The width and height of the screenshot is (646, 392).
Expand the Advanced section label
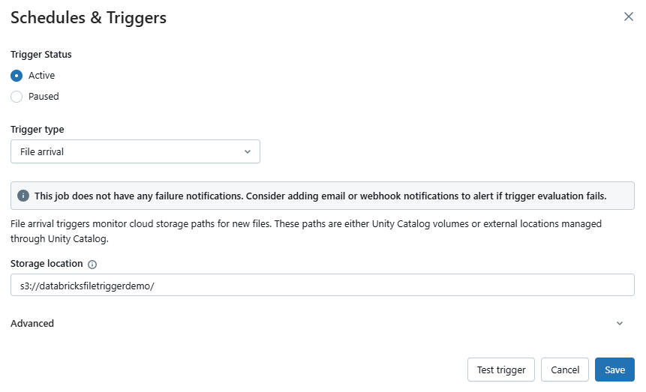[32, 324]
